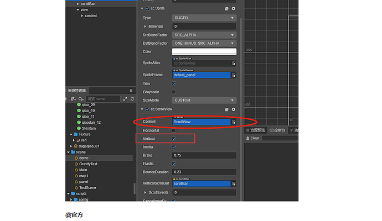Open asset sort options icon

pos(73,99)
